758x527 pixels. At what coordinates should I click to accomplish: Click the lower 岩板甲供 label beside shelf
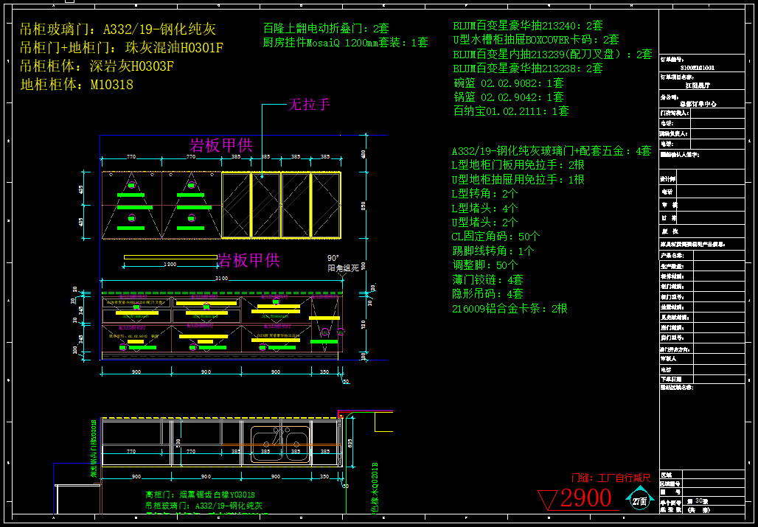248,260
